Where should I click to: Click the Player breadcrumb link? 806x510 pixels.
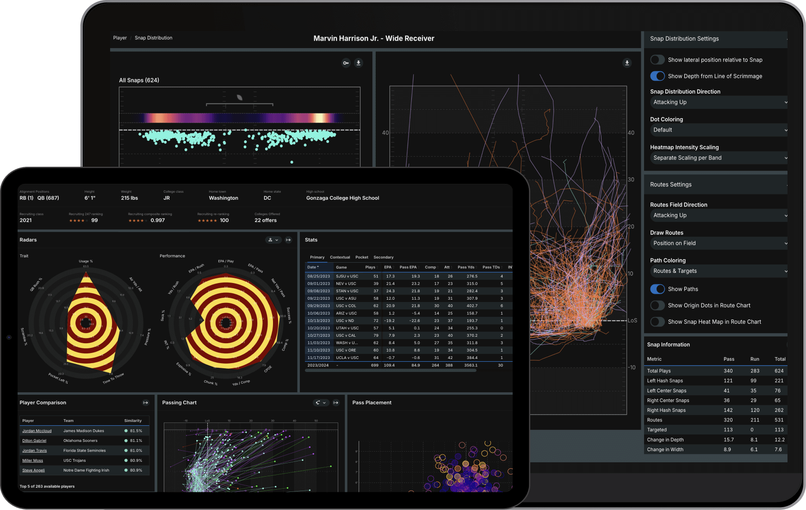[120, 38]
